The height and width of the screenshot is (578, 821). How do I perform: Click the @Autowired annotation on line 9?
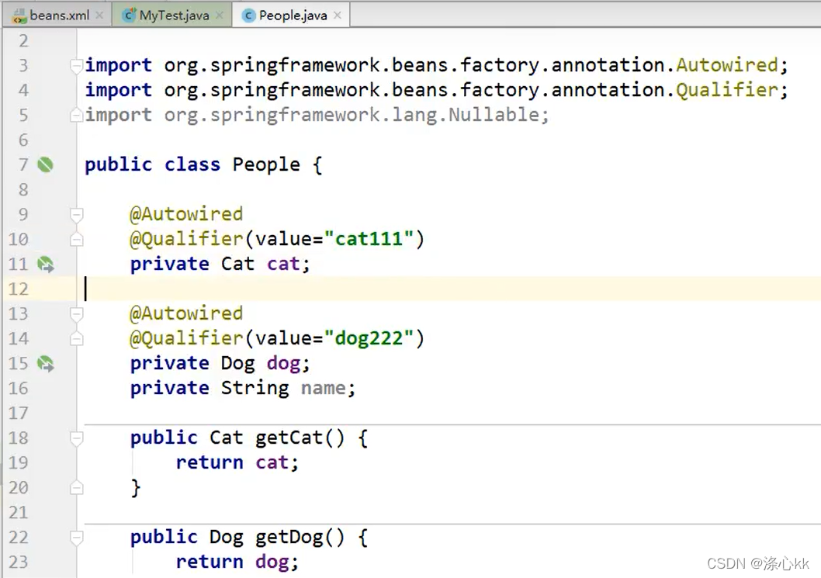pyautogui.click(x=186, y=214)
